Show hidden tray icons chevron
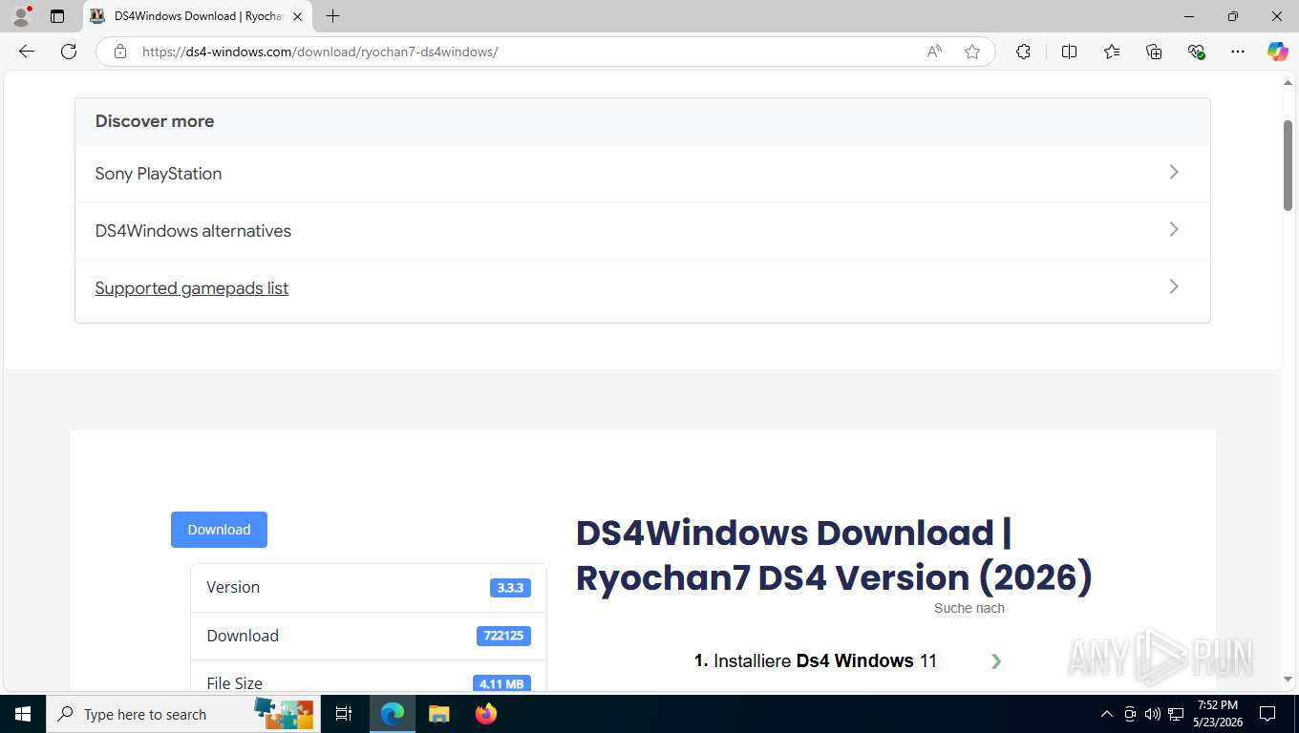The image size is (1299, 733). click(x=1107, y=714)
